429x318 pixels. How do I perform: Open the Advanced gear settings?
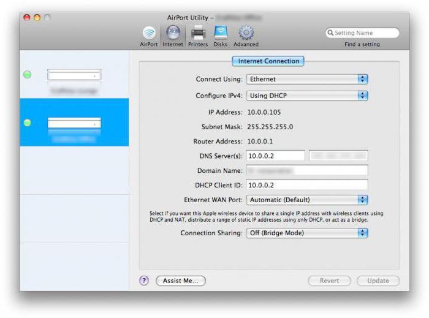click(246, 36)
